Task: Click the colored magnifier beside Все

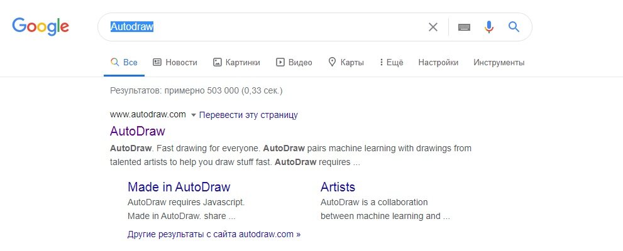Action: click(114, 62)
